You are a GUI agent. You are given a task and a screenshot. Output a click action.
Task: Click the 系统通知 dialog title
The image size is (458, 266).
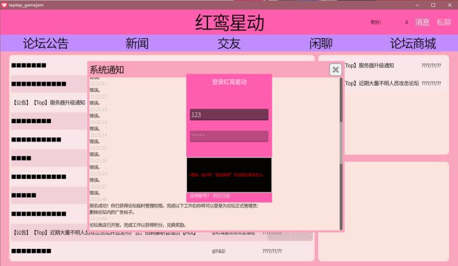point(107,70)
